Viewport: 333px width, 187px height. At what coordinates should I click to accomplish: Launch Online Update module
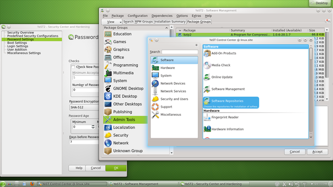218,77
